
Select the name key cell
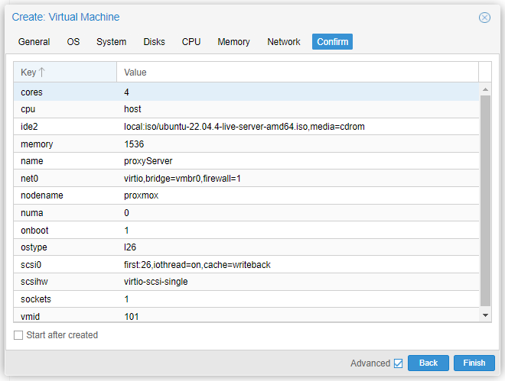[x=32, y=161]
